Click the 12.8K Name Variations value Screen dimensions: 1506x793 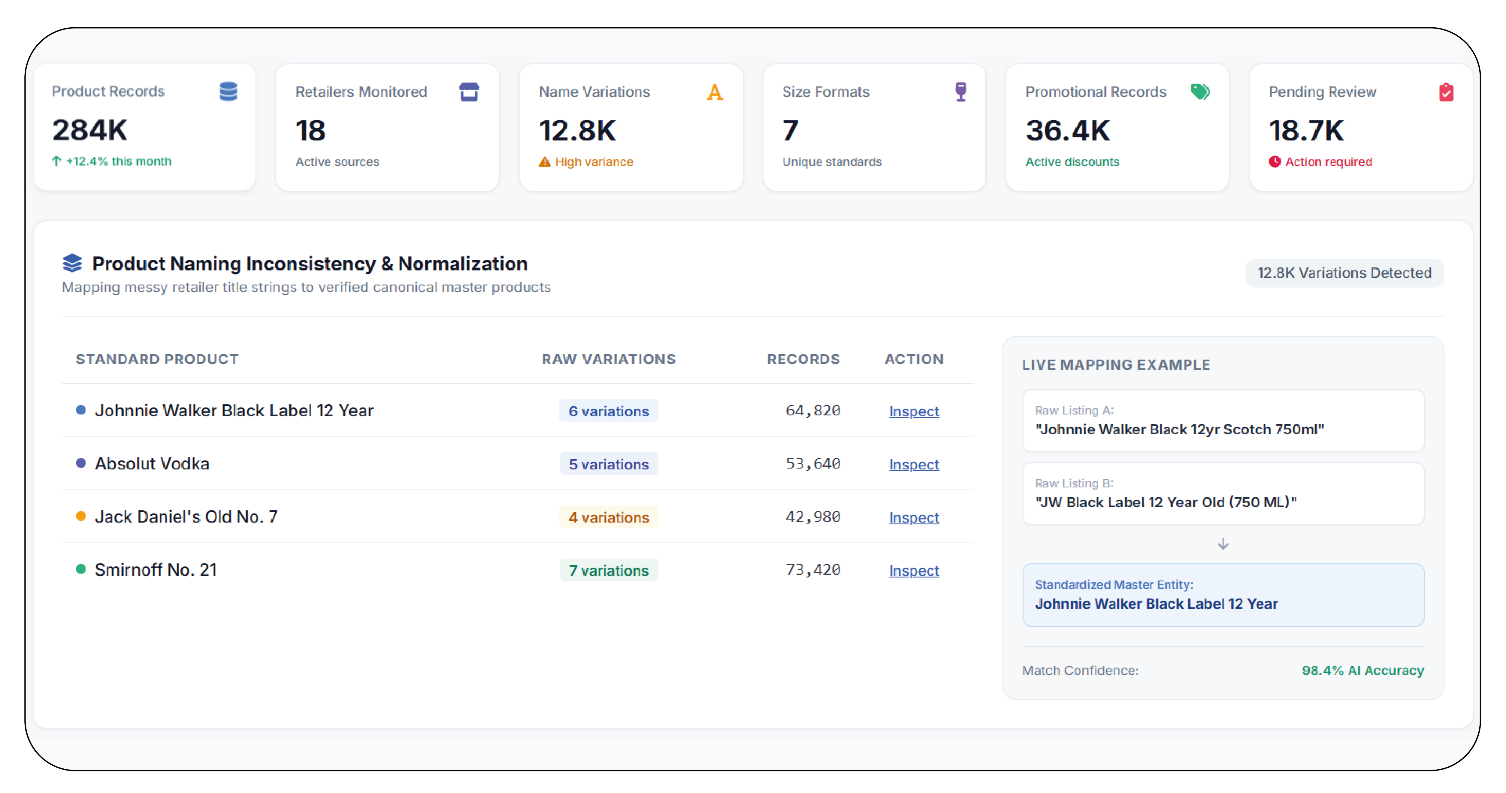[x=577, y=130]
